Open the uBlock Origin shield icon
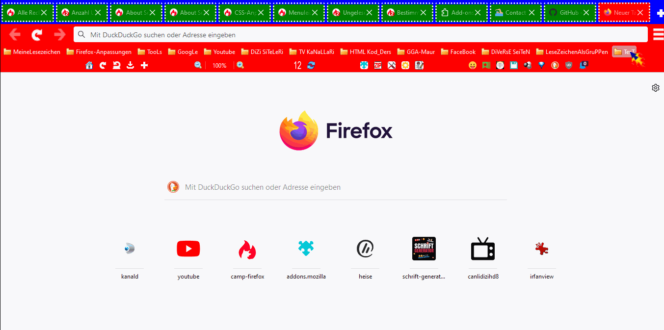This screenshot has height=330, width=664. click(x=569, y=65)
